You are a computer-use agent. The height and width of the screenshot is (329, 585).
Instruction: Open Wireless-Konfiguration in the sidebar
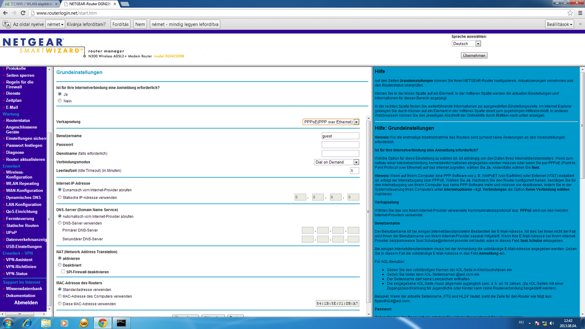(19, 175)
